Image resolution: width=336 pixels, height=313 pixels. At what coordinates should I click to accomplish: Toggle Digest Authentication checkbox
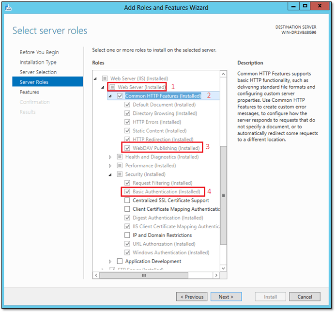127,218
